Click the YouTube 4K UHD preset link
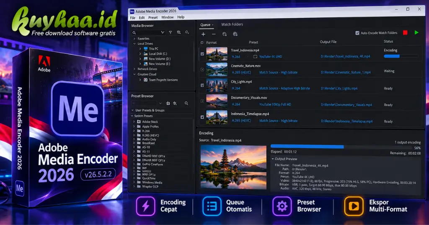This screenshot has height=225, width=429. pos(271,56)
